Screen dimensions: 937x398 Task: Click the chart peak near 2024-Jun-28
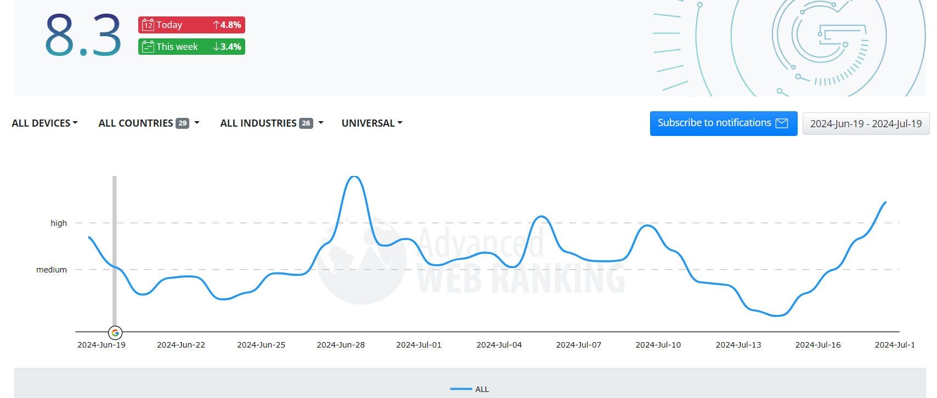pyautogui.click(x=354, y=177)
